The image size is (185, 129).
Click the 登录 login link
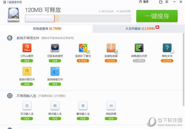pyautogui.click(x=146, y=2)
